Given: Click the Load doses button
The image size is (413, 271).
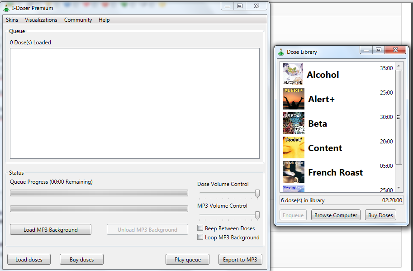Looking at the screenshot, I should coord(29,259).
